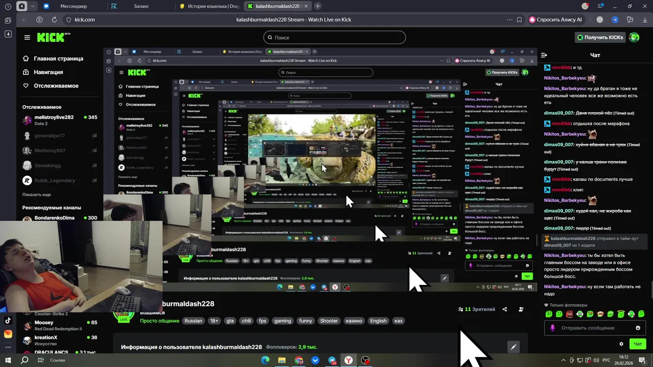Open browser extensions icon
The height and width of the screenshot is (367, 653).
(x=630, y=19)
